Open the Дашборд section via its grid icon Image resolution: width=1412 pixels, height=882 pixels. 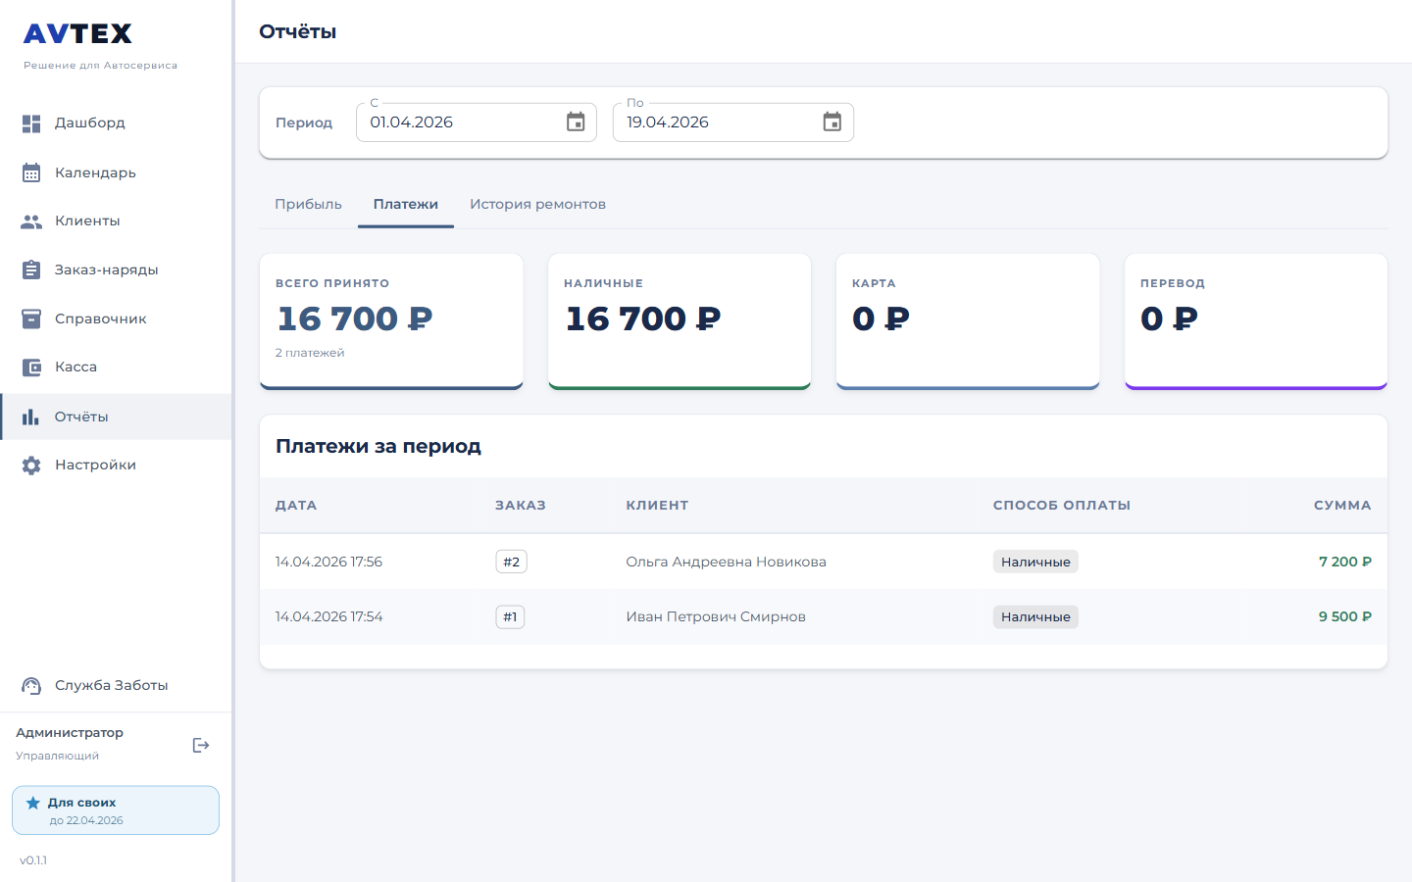pyautogui.click(x=28, y=122)
